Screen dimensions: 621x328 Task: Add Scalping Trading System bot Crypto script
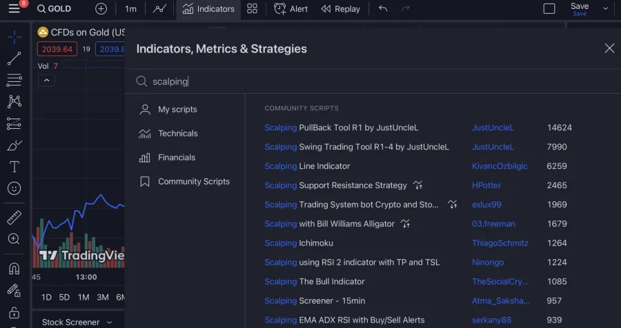click(x=352, y=205)
